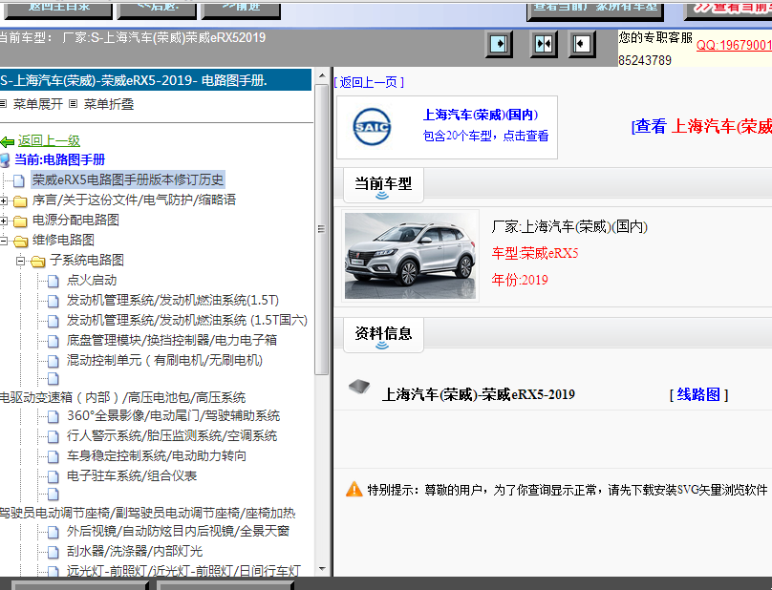Open 车身稳定控制系统/电动助力转向 entry
The image size is (772, 590).
157,455
